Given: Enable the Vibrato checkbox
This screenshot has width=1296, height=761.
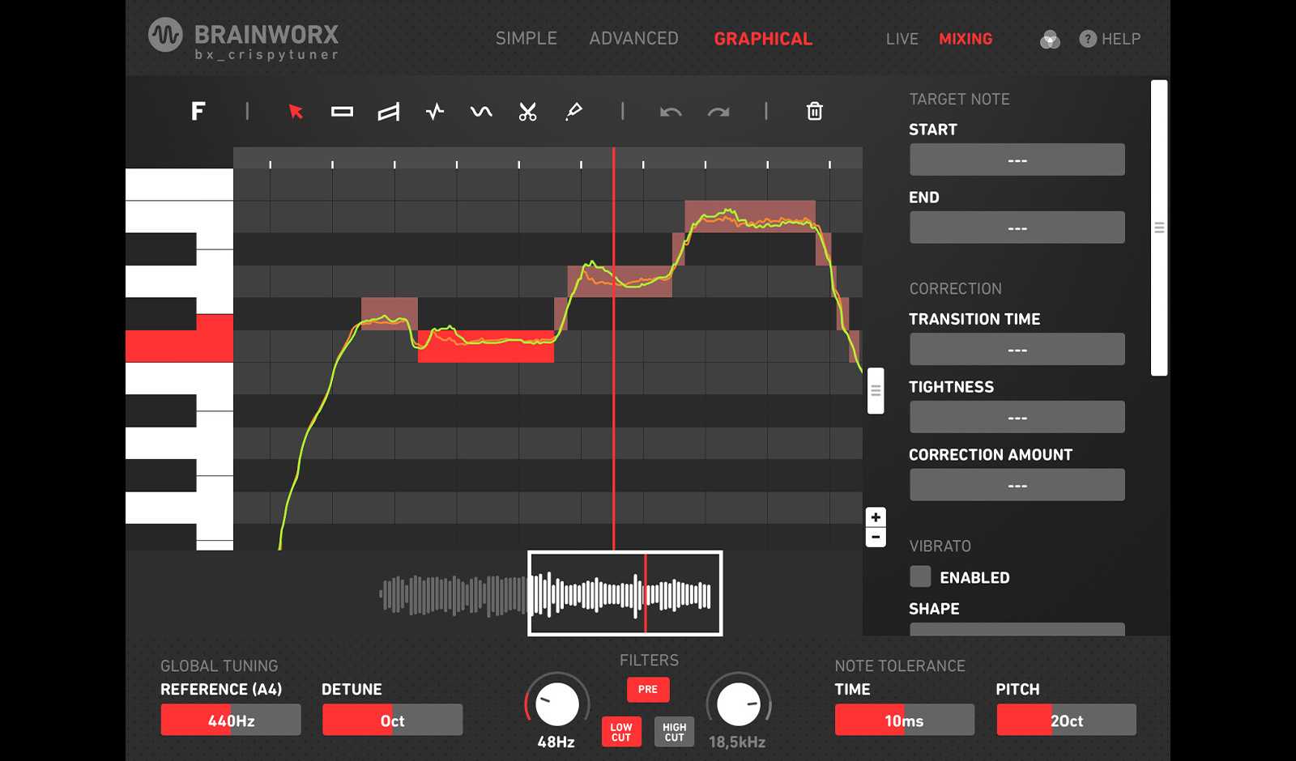Looking at the screenshot, I should (x=919, y=576).
